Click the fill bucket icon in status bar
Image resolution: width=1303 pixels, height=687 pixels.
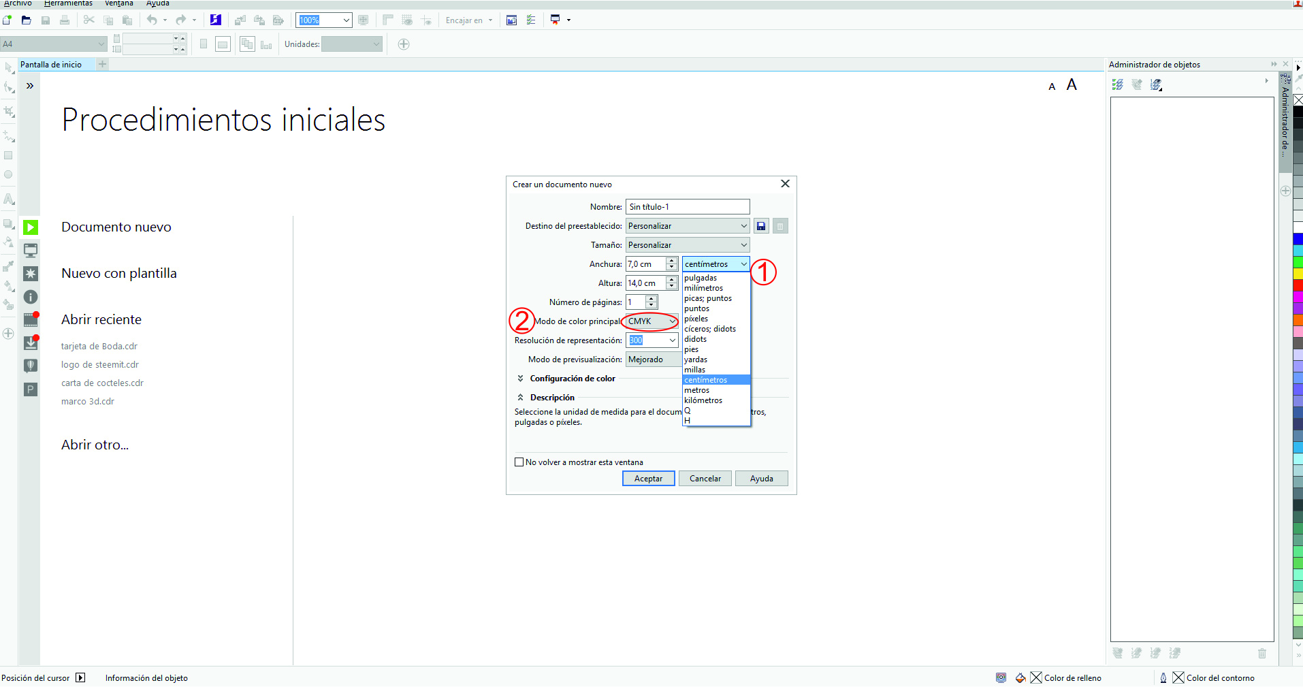tap(1020, 677)
